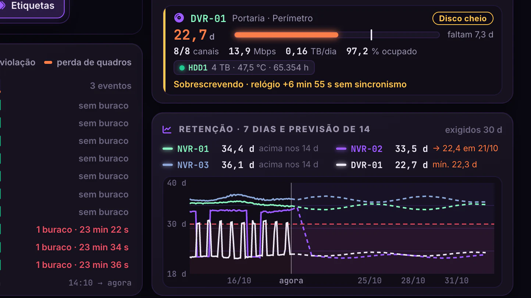This screenshot has height=298, width=531.
Task: Click the 'agora' marker on the chart
Action: click(x=291, y=281)
